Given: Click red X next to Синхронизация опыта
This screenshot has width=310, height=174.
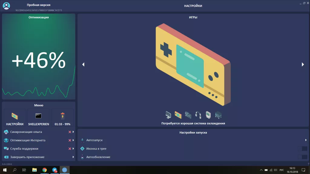Looking at the screenshot, I should point(70,132).
